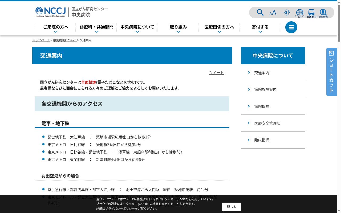Click the 電車・地下鉄 heading
Viewport: 341px width, 213px height.
(x=55, y=124)
